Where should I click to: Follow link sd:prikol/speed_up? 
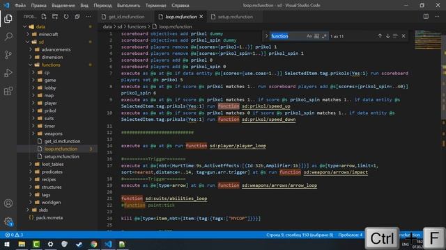(x=266, y=106)
